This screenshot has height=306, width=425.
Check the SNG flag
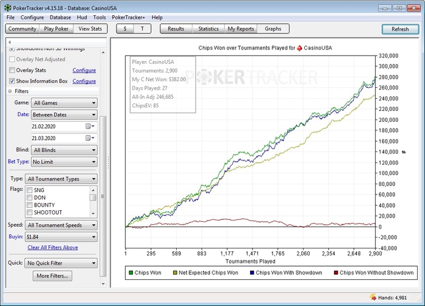30,190
